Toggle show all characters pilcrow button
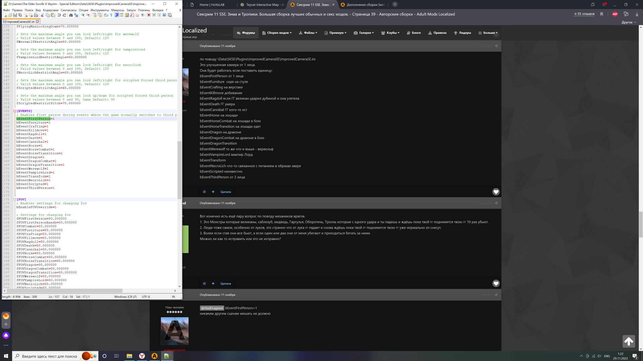The image size is (643, 361). click(111, 15)
